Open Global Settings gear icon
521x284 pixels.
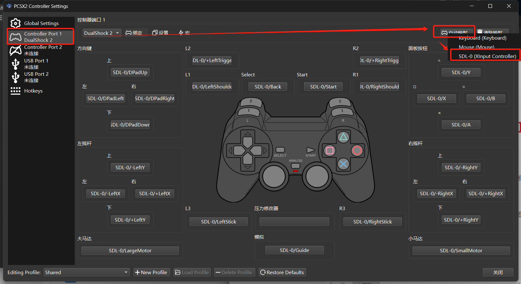click(x=16, y=23)
